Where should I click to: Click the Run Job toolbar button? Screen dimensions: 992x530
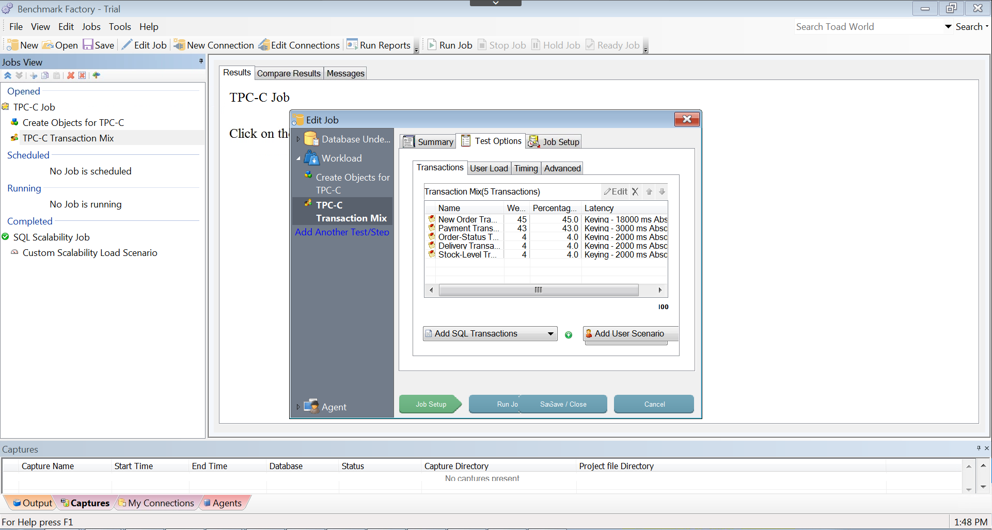click(x=450, y=45)
